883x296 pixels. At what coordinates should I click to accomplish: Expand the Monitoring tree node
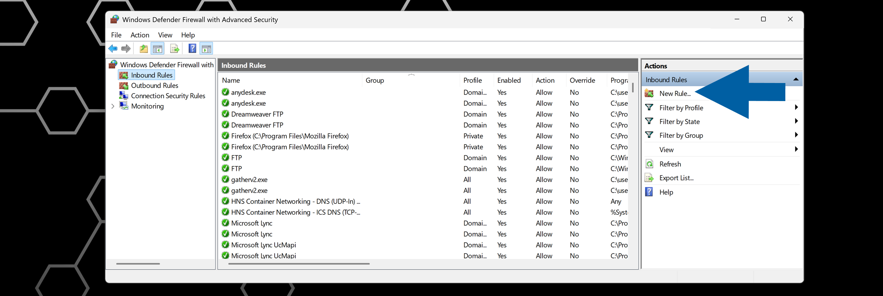pyautogui.click(x=113, y=106)
